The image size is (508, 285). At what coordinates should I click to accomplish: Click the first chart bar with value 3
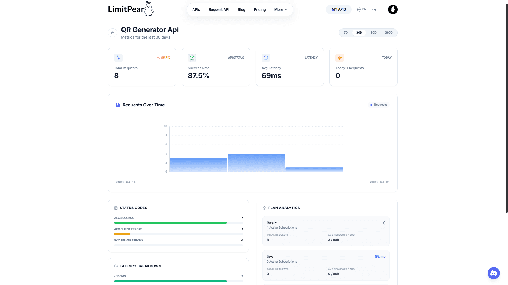pos(198,165)
